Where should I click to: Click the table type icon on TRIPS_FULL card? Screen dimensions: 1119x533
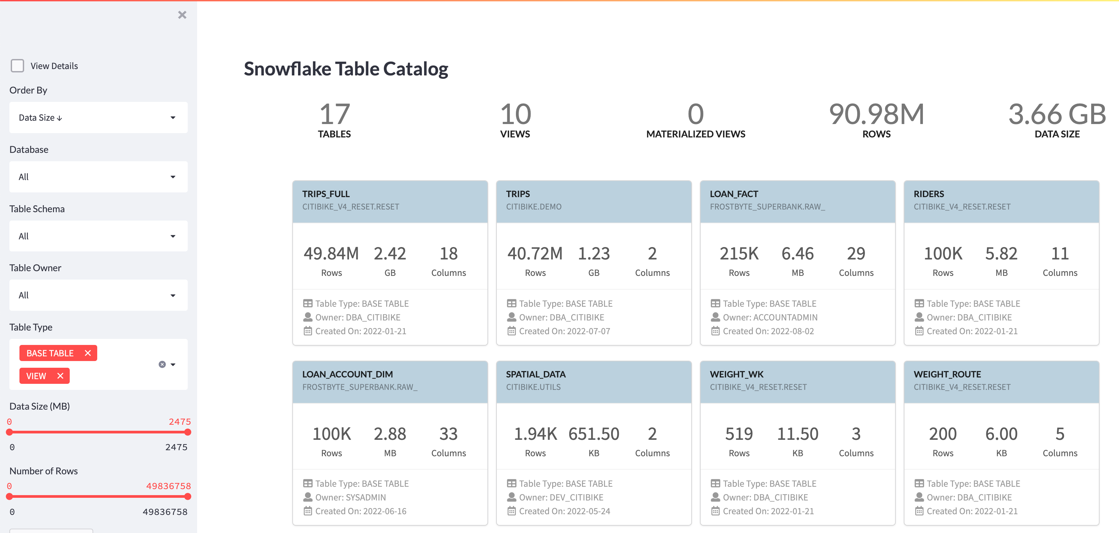tap(307, 303)
